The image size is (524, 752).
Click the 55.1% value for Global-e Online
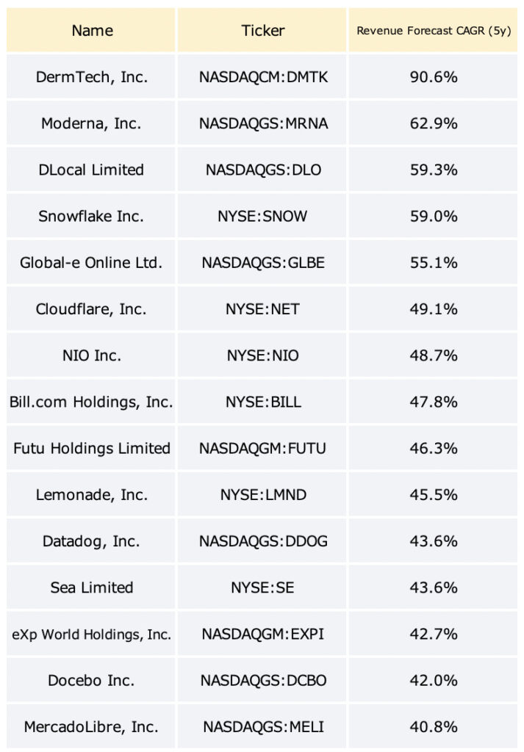point(433,262)
